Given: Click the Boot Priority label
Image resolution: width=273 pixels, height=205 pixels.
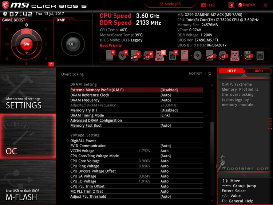Looking at the screenshot, I should [x=111, y=45].
